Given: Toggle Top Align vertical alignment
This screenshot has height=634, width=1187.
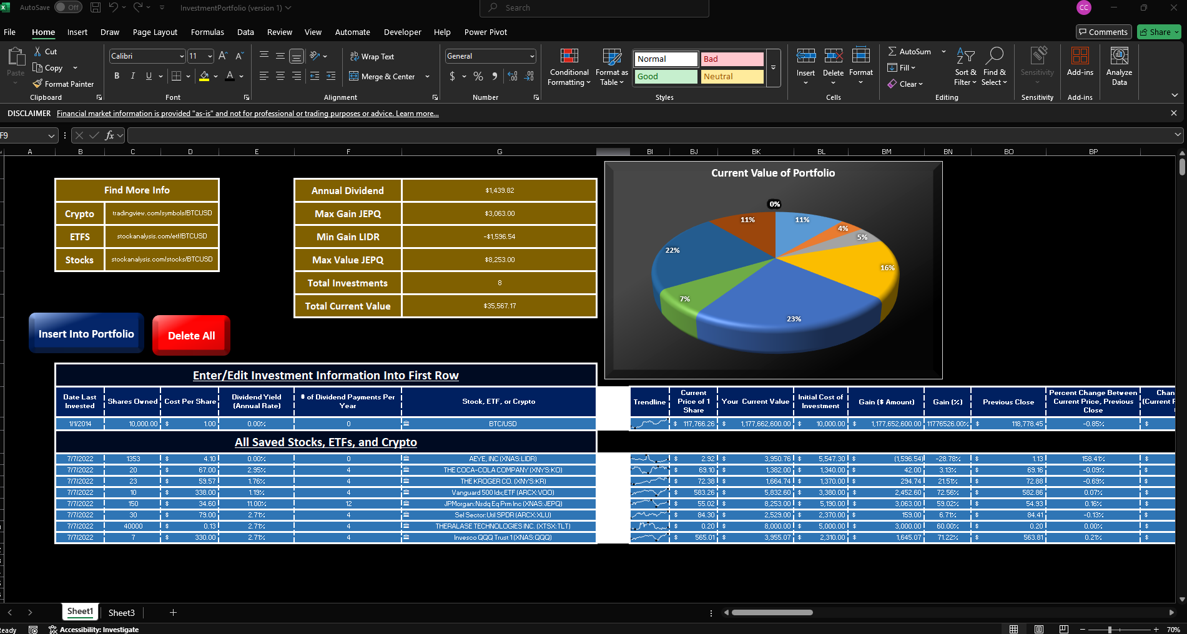Looking at the screenshot, I should pyautogui.click(x=264, y=56).
